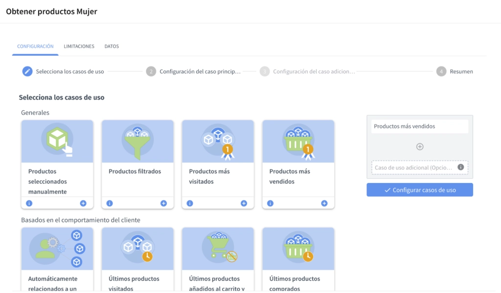Screen dimensions: 501x293
Task: Add Productos seleccionados manualmente with plus icon
Action: click(x=83, y=203)
